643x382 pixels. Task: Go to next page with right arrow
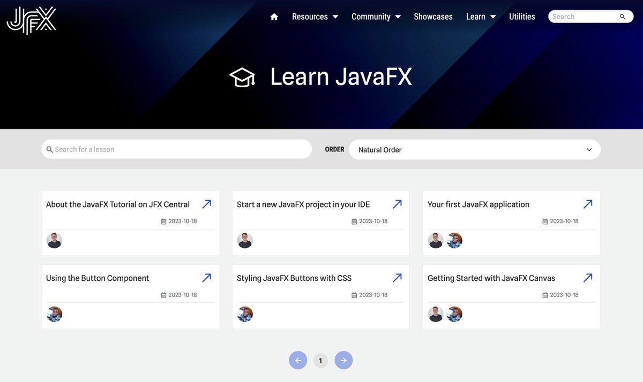tap(343, 360)
